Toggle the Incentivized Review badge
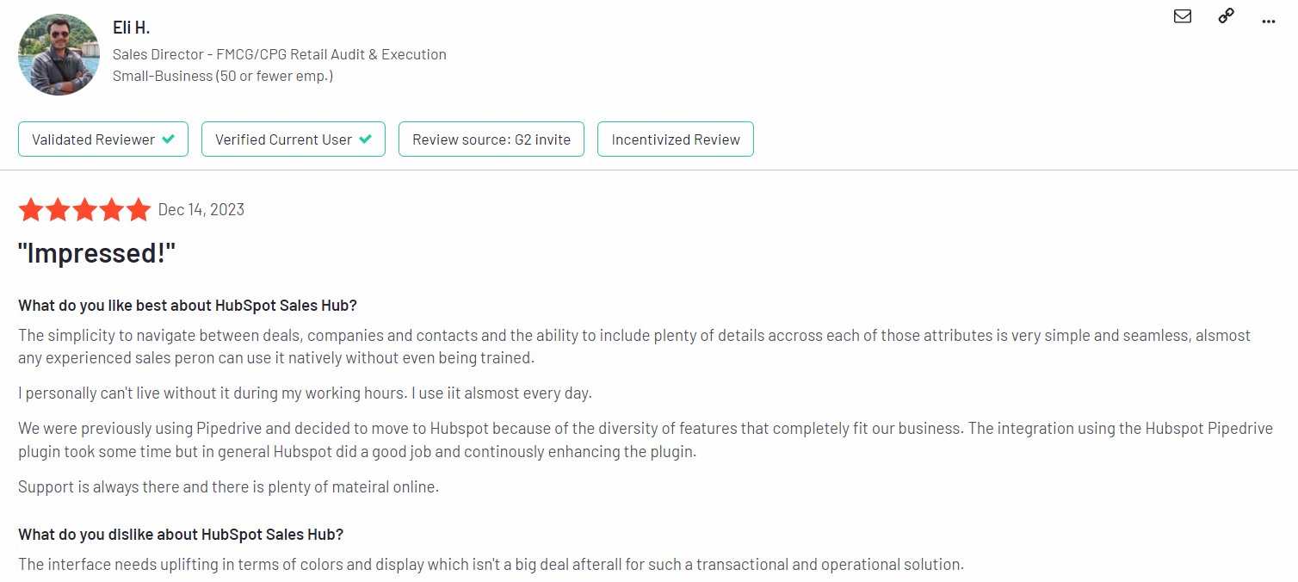Viewport: 1298px width, 582px height. tap(675, 139)
